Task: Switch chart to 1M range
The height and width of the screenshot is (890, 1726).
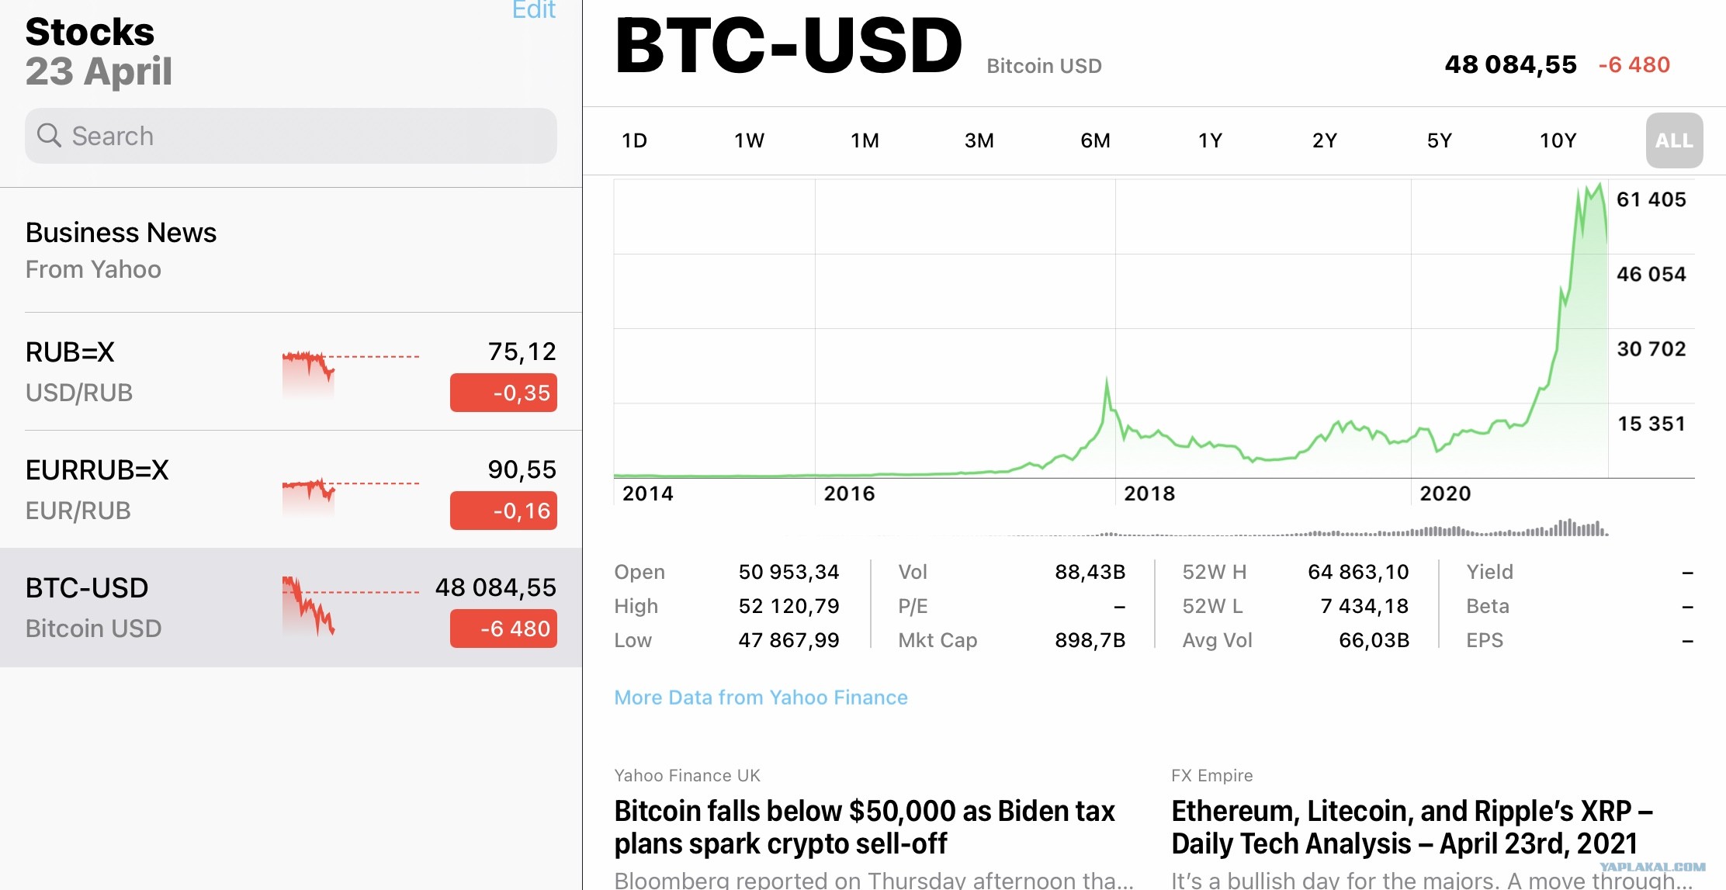Action: tap(865, 140)
